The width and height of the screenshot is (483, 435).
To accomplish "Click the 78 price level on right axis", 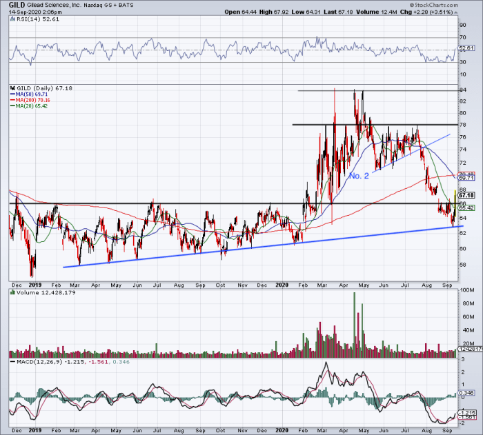I will coord(463,125).
